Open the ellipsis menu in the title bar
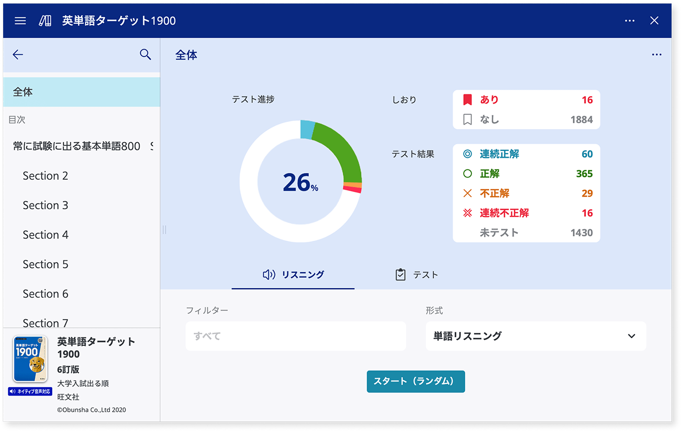 click(630, 20)
